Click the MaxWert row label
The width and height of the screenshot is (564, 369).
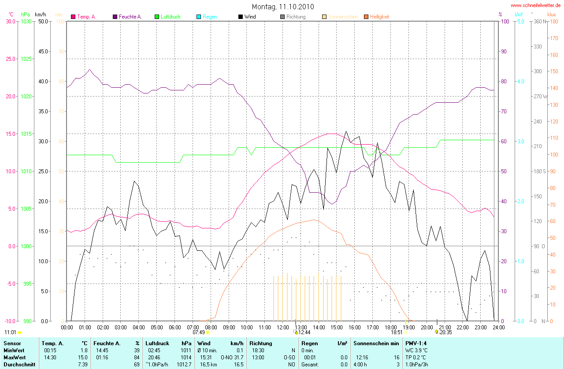point(14,358)
